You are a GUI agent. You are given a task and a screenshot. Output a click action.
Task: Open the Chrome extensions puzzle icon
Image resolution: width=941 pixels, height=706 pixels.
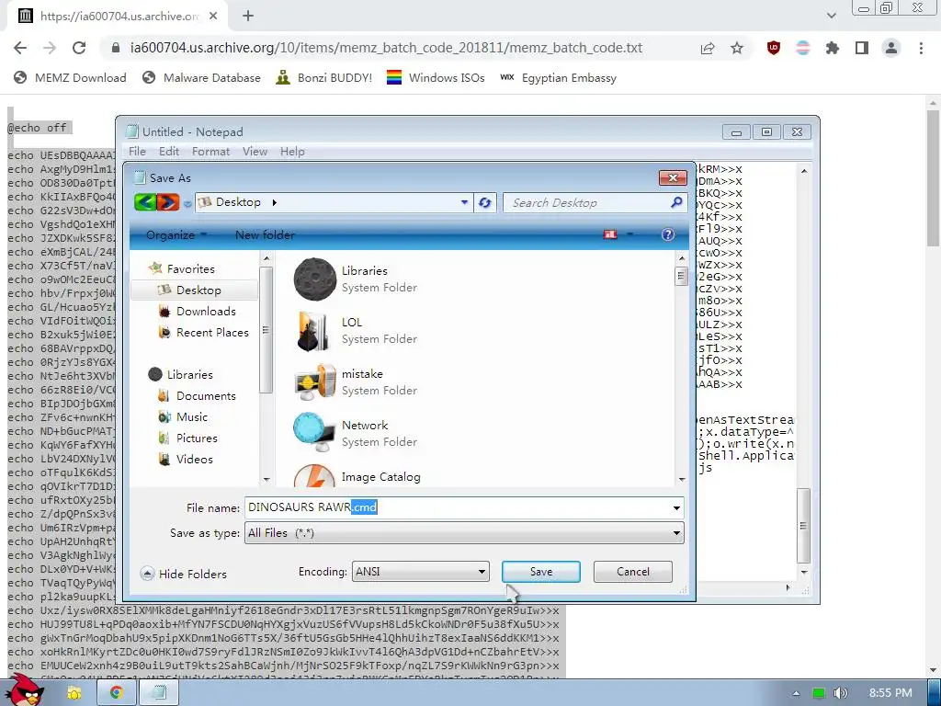point(833,48)
